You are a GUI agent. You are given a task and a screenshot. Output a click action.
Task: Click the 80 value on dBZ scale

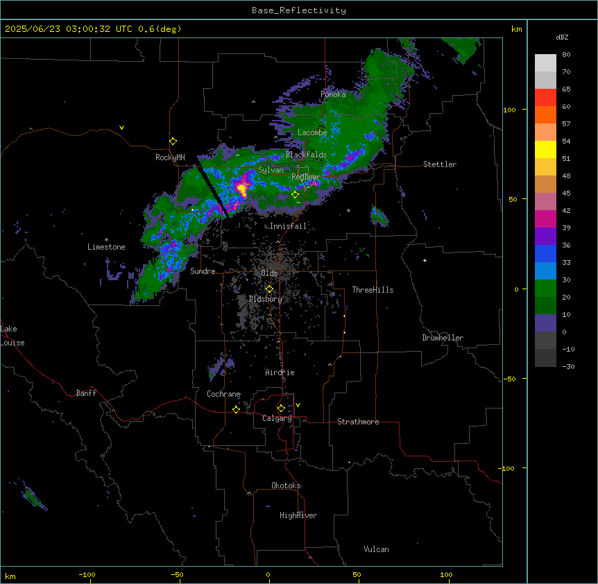(x=566, y=55)
